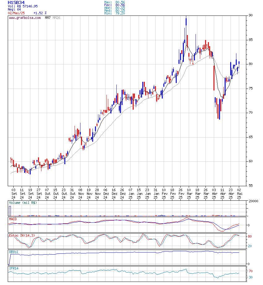Click the stochastic 80 level label
The image size is (263, 285).
(x=250, y=236)
